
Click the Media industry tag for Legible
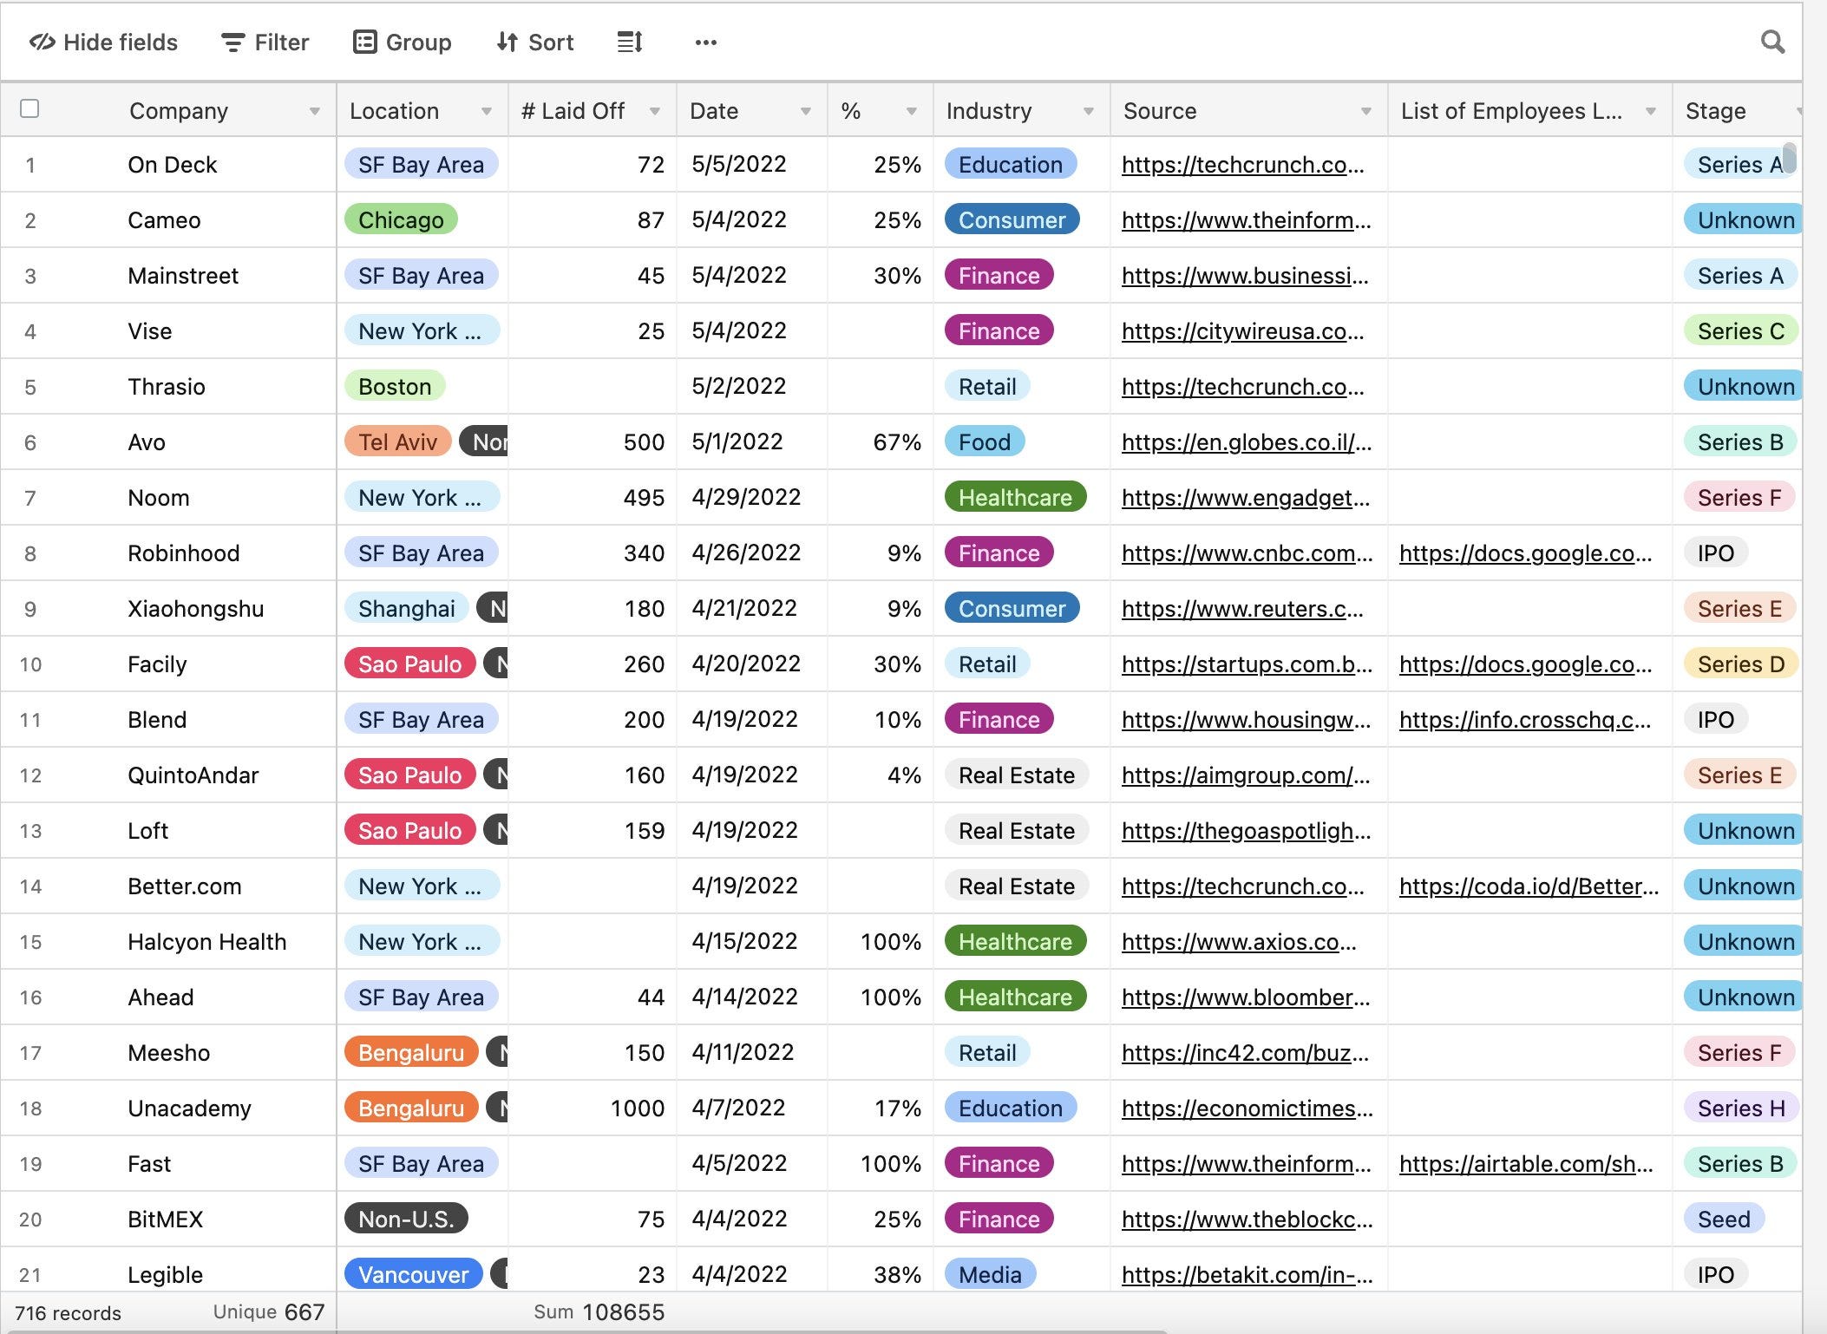[990, 1275]
